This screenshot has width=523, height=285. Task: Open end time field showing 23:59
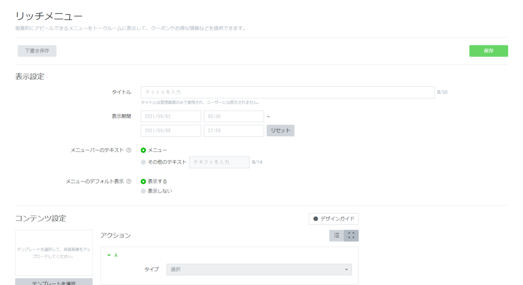tap(233, 131)
